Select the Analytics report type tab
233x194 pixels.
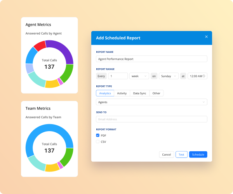105,93
